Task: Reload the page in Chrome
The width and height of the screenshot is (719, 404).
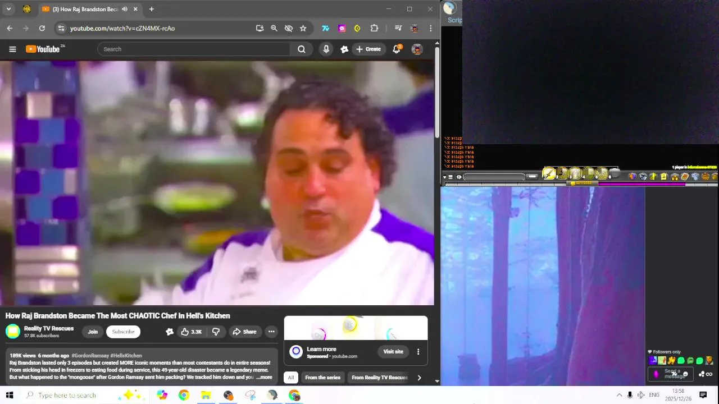Action: click(x=42, y=28)
